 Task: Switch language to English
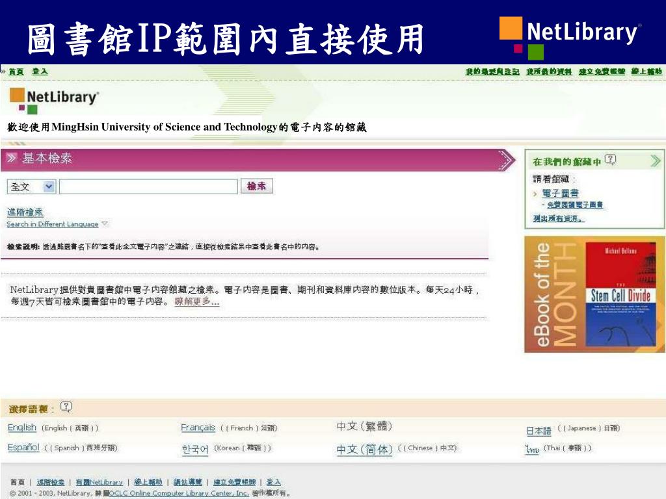22,428
